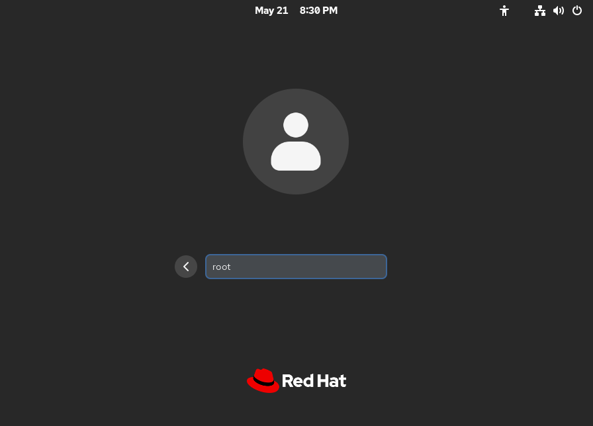Return to user list with round back button

click(x=186, y=267)
